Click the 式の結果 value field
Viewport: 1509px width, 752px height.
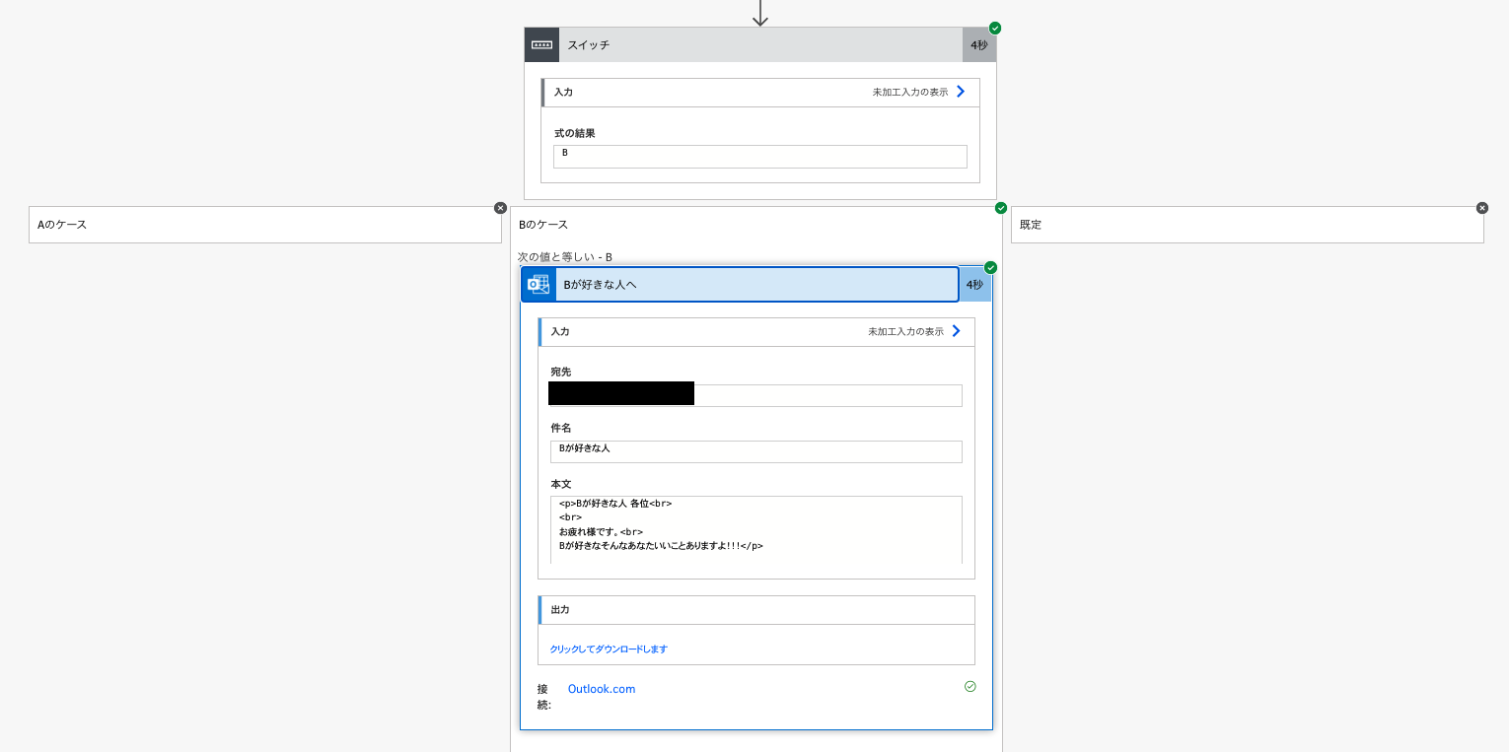(760, 157)
